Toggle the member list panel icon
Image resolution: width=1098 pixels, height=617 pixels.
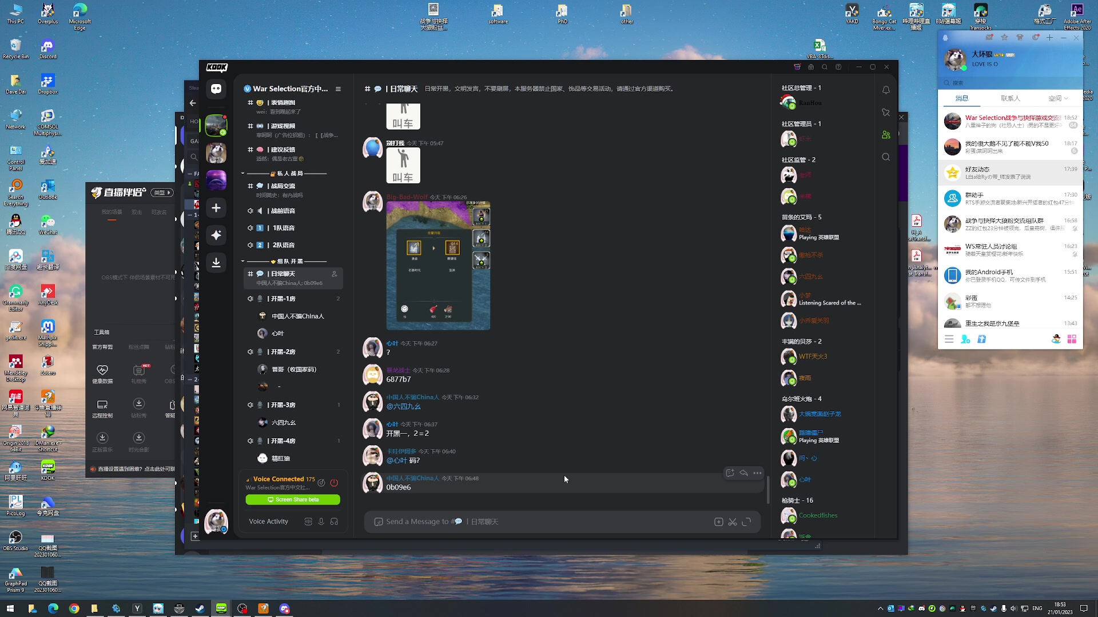pyautogui.click(x=886, y=135)
